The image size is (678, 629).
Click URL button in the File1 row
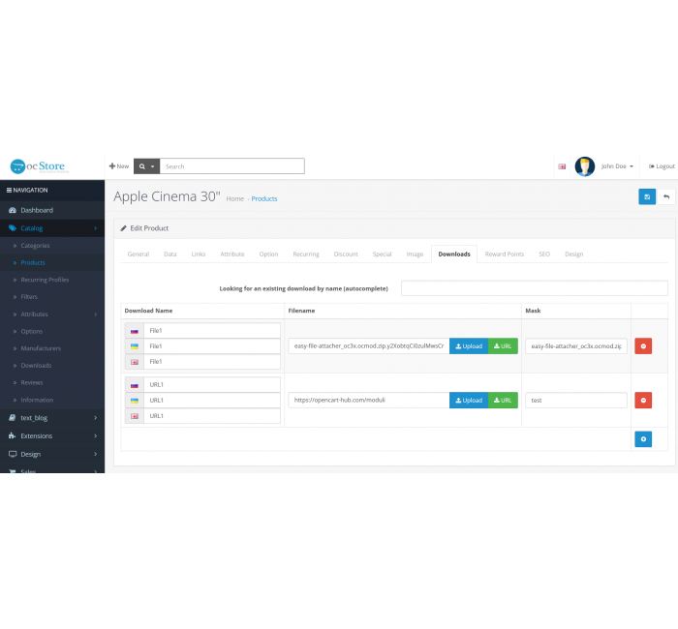(503, 346)
